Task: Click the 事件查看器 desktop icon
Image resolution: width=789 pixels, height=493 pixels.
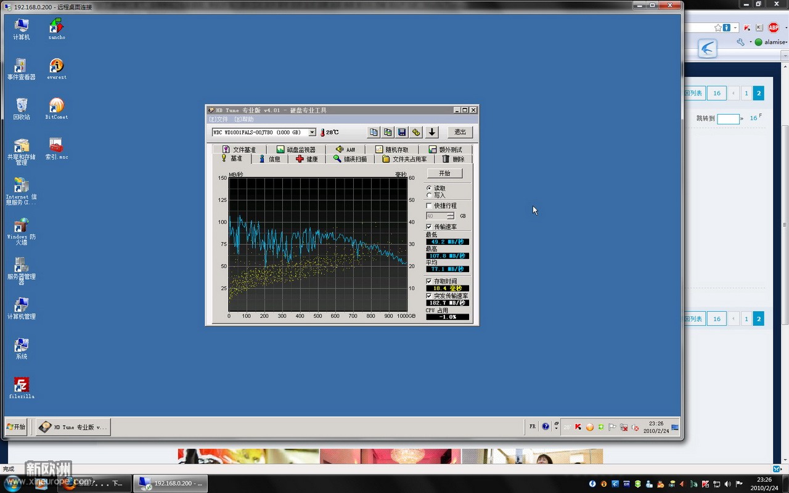Action: tap(22, 69)
